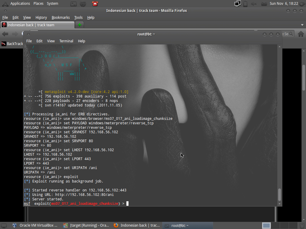Click the power button icon in top panel

tap(302, 4)
